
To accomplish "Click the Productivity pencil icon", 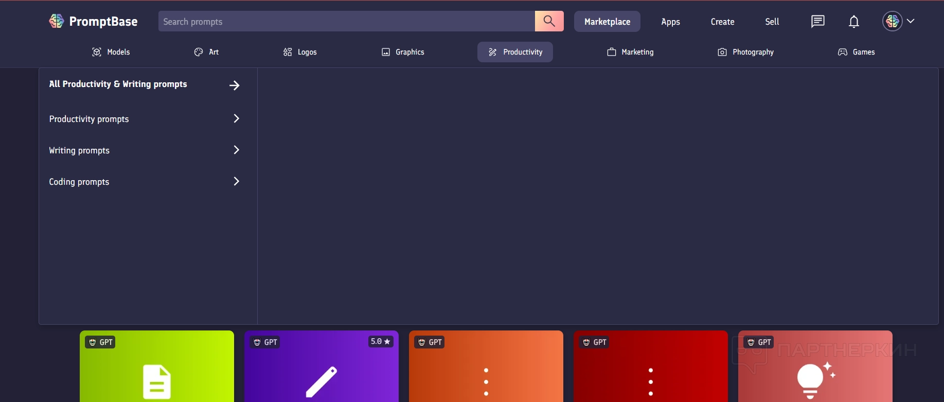I will [493, 52].
